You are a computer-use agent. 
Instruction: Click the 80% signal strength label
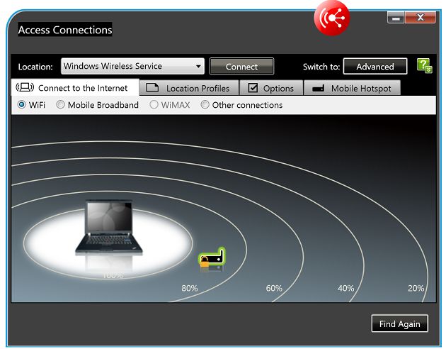click(x=190, y=288)
